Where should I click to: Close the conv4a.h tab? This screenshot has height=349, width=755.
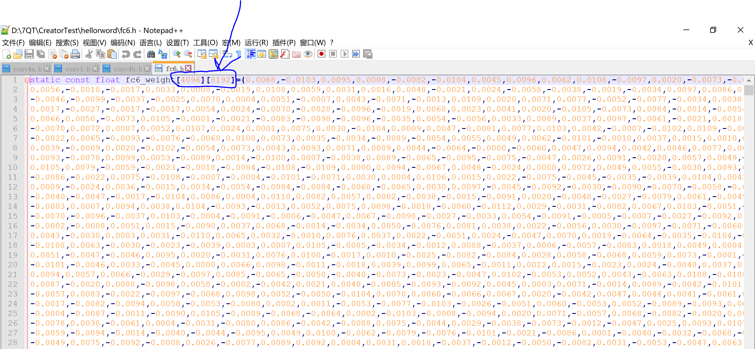pos(47,68)
